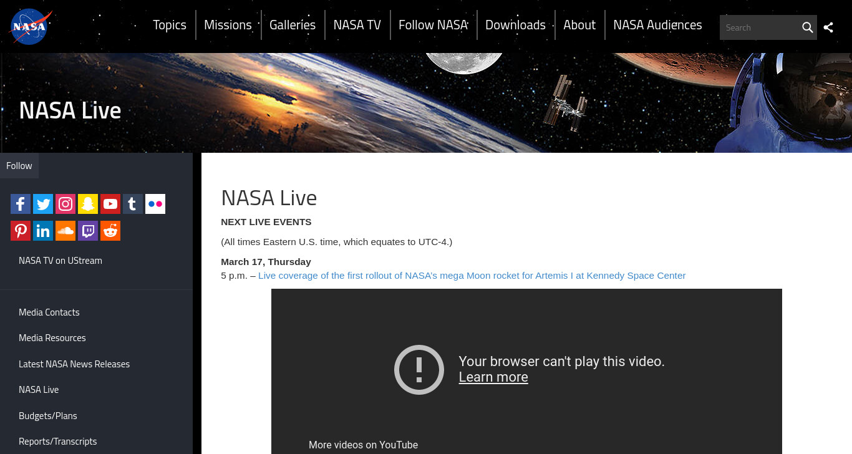
Task: Click the NASA Live banner heading
Action: (x=70, y=110)
